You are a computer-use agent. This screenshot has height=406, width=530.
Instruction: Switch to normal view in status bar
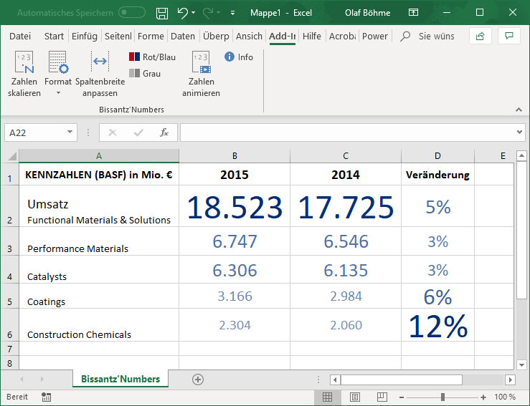click(x=327, y=397)
